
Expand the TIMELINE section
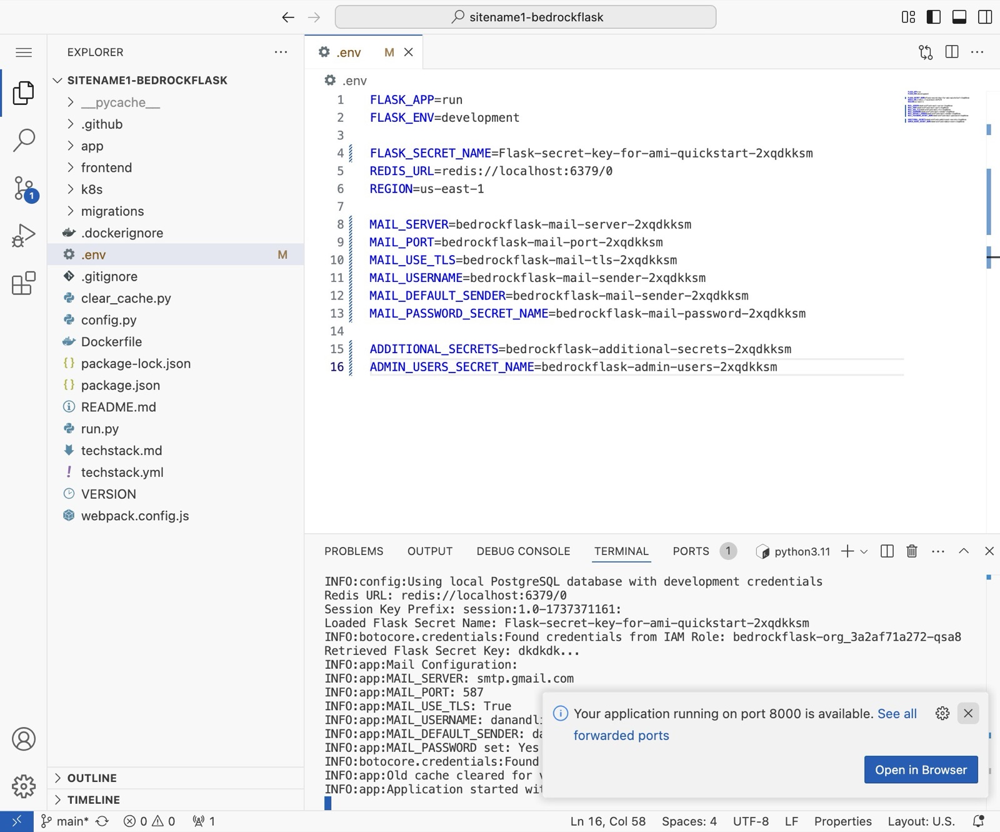[175, 800]
